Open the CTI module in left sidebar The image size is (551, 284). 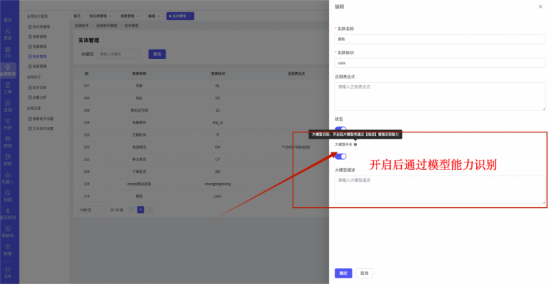coord(8,52)
